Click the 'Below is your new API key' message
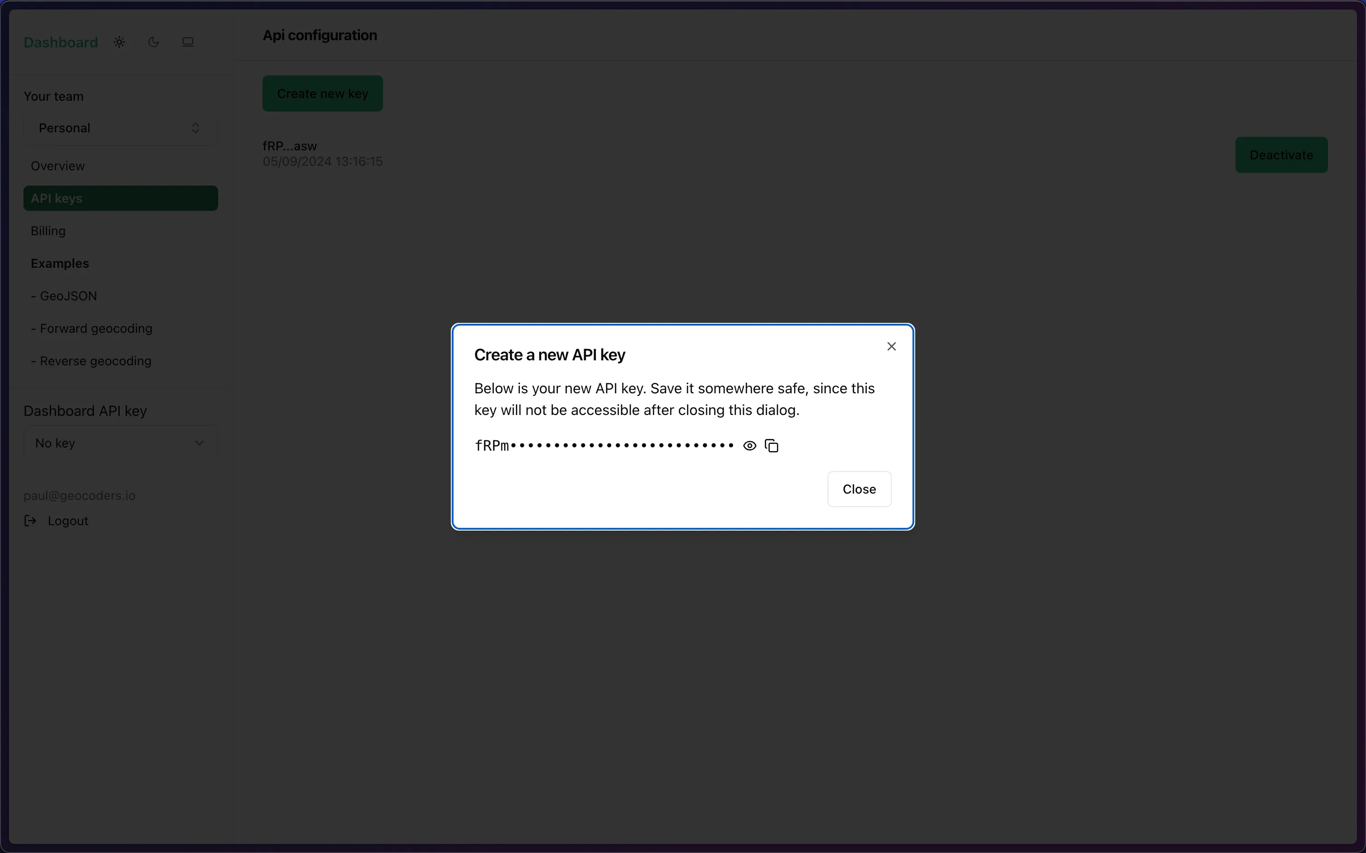Screen dimensions: 1366x853 (x=674, y=399)
